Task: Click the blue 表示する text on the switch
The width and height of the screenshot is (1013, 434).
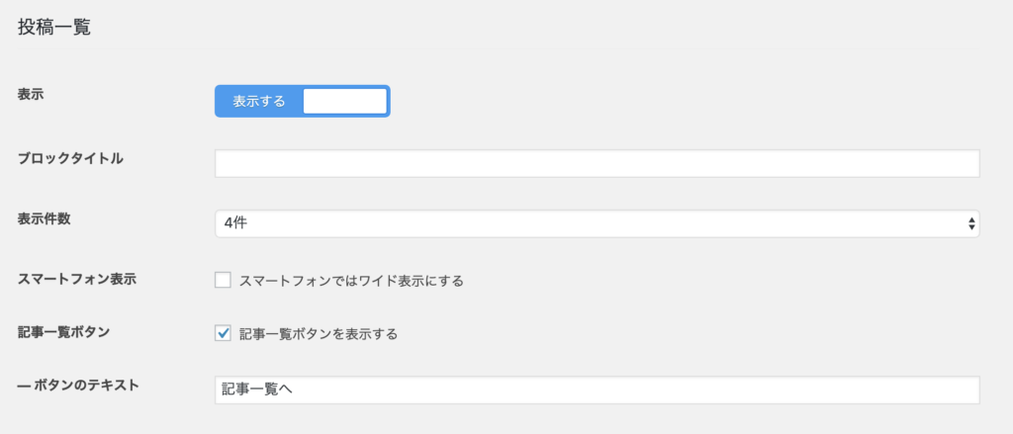Action: tap(259, 101)
